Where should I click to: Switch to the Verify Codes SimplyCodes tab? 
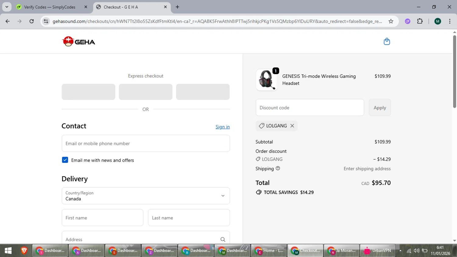50,7
